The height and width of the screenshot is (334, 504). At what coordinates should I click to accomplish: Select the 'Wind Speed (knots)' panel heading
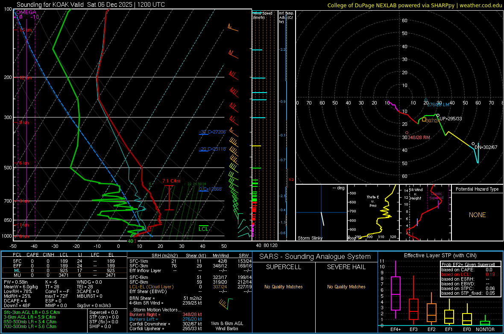pos(263,15)
